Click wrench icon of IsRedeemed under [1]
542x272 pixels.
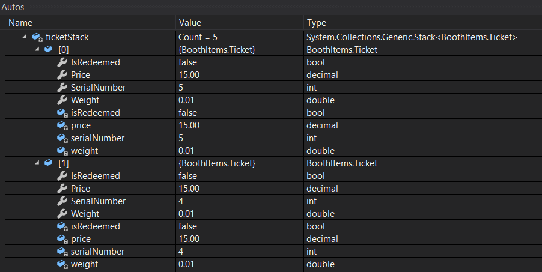(62, 175)
